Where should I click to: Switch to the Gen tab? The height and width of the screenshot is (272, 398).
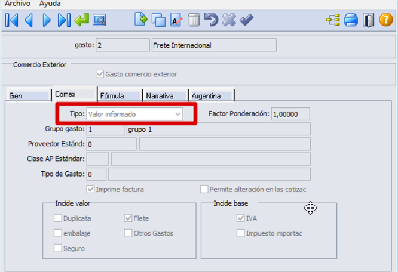pyautogui.click(x=29, y=95)
